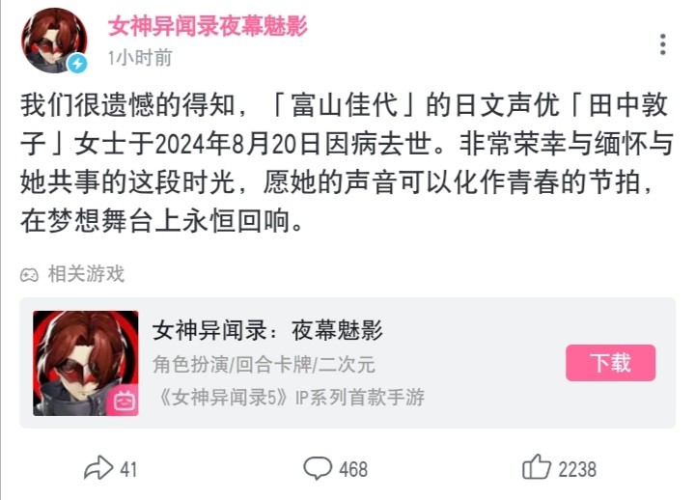695x500 pixels.
Task: Click the share count 41
Action: 128,469
